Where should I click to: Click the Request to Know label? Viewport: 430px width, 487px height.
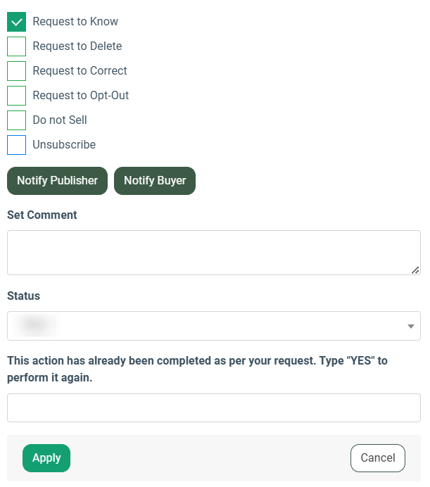(x=75, y=22)
